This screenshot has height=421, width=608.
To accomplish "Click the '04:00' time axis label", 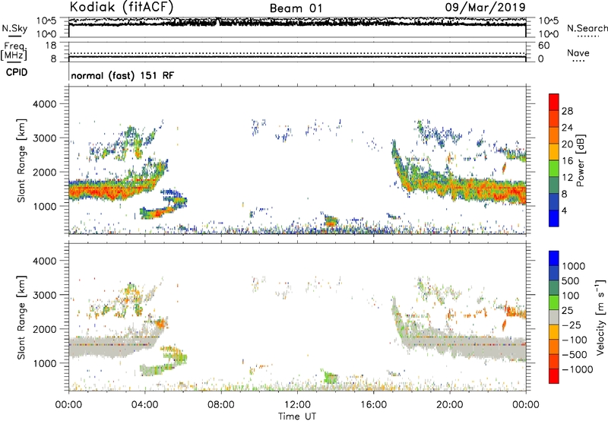I will 144,405.
